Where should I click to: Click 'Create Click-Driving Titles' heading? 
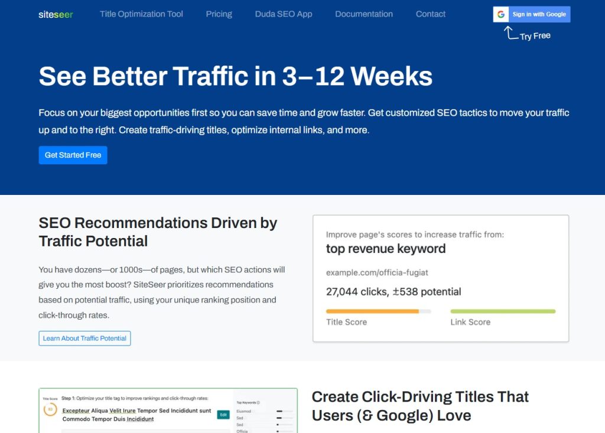[x=420, y=406]
